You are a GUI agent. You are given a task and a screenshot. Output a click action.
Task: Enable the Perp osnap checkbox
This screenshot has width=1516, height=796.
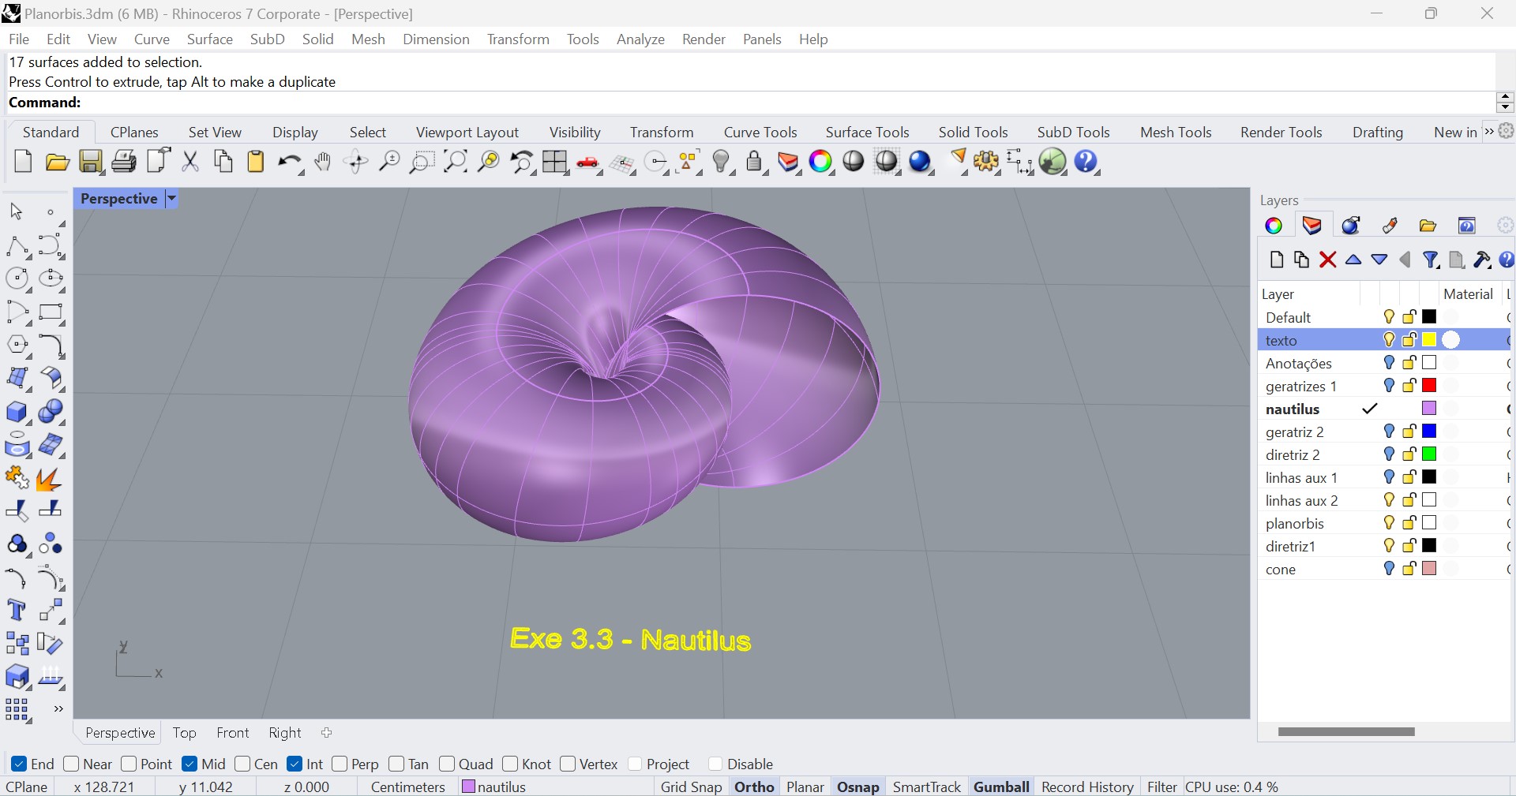click(x=340, y=764)
